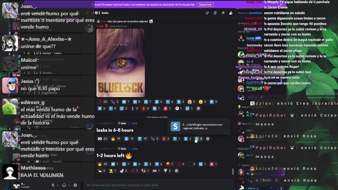Click Jesus :) comment 'no que 8:30 papu'
This screenshot has height=190, width=338.
point(40,88)
